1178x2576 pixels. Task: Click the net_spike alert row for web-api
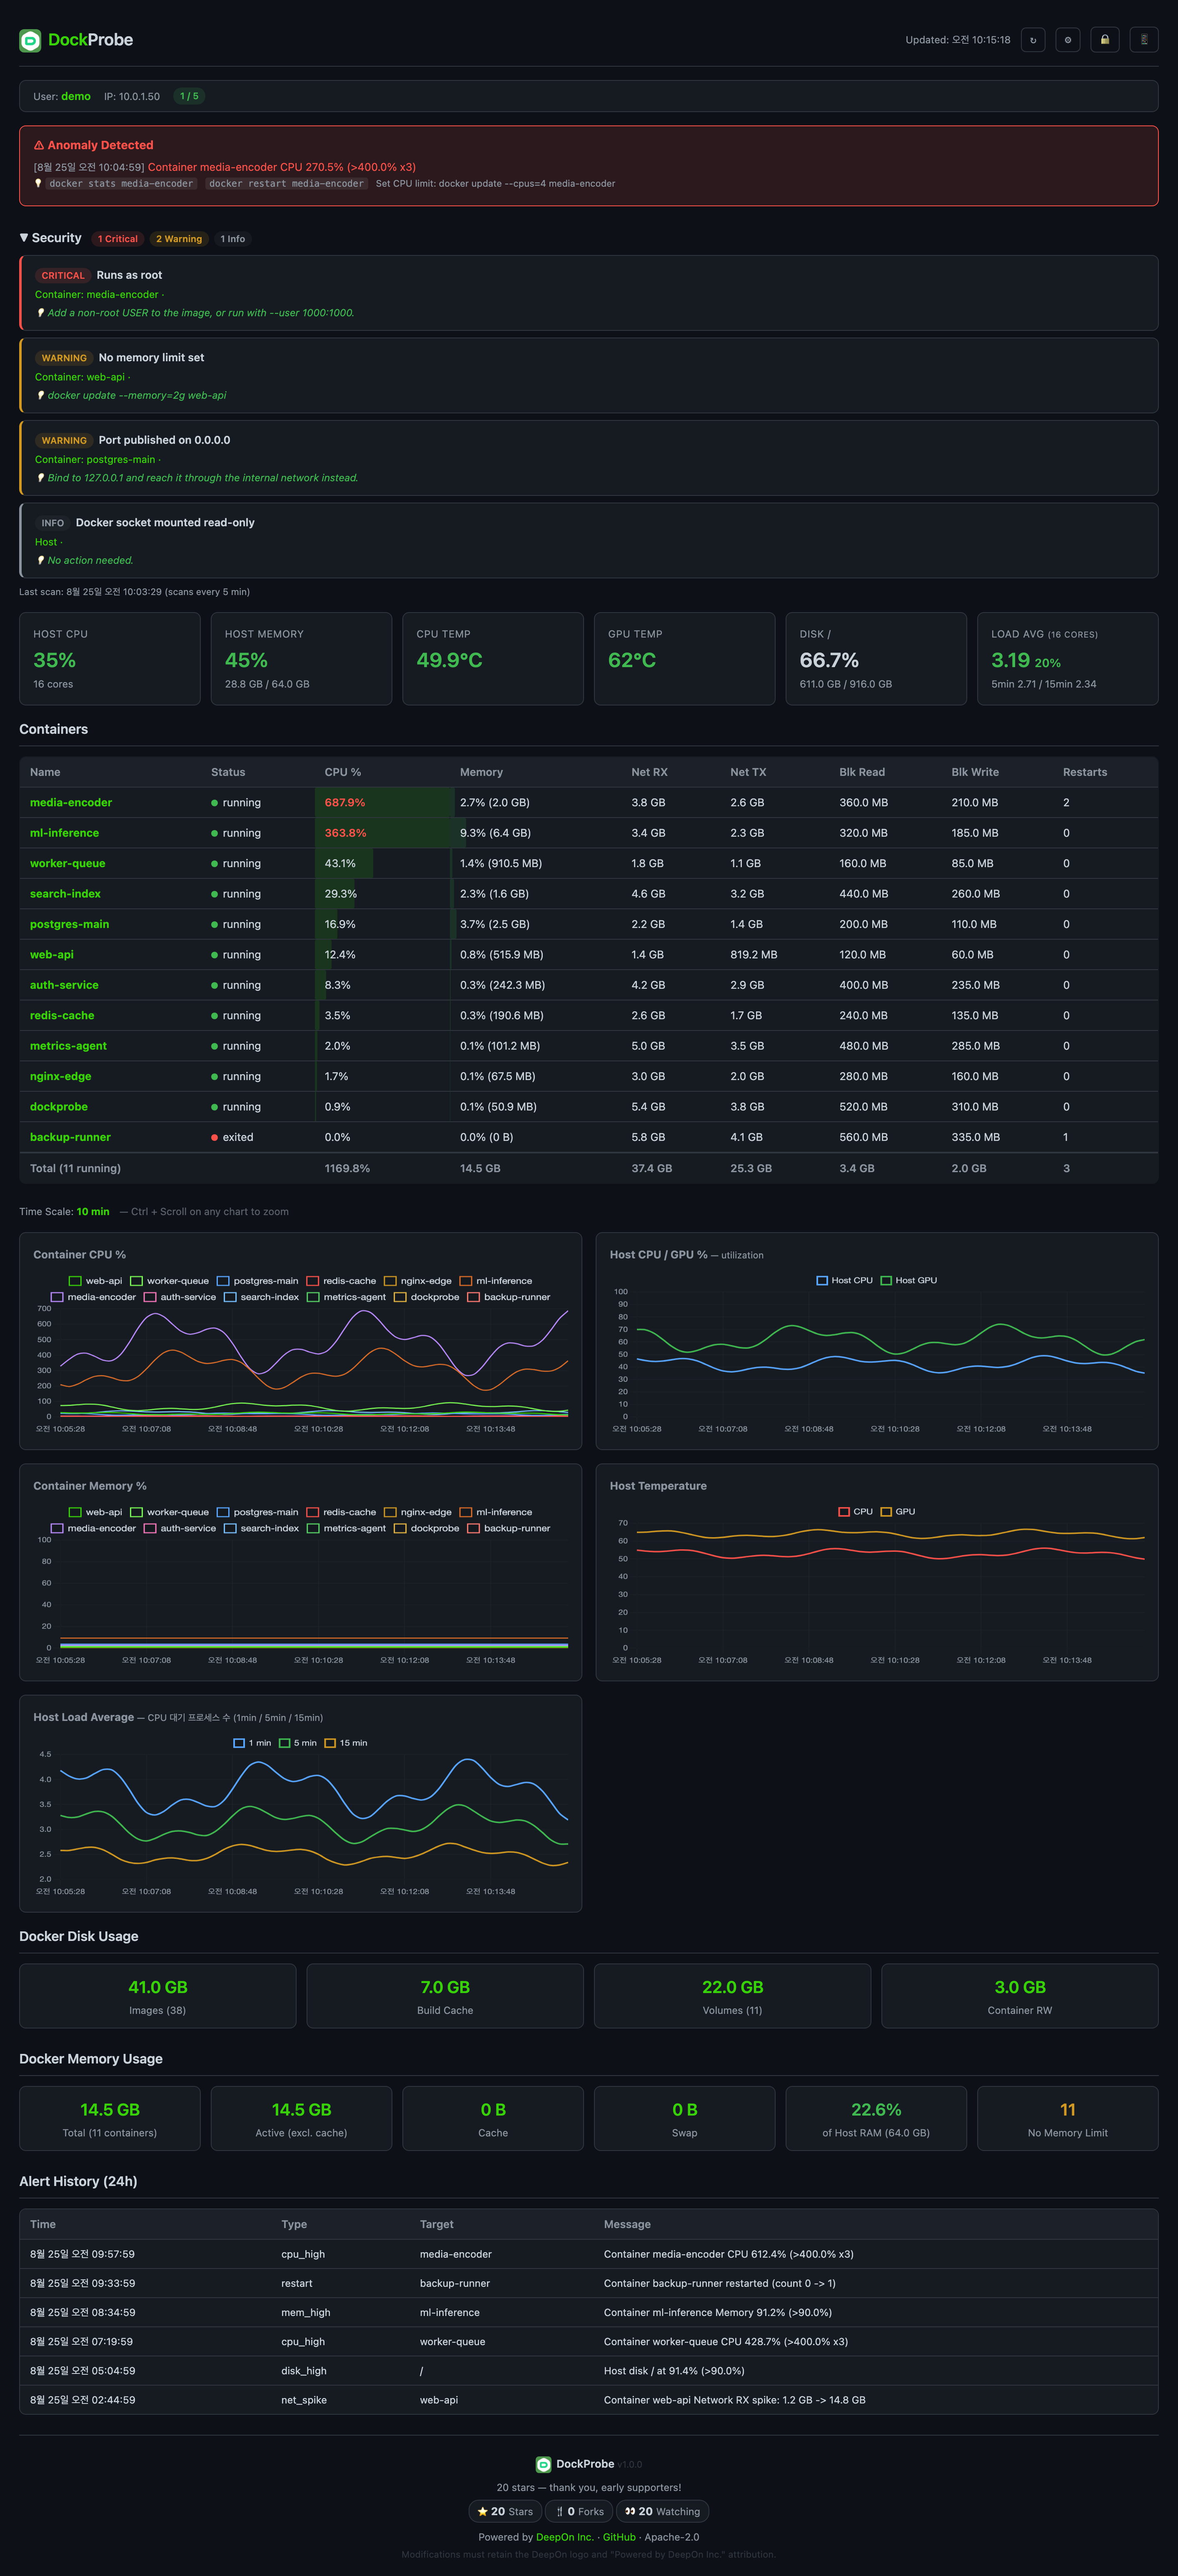pos(588,2400)
